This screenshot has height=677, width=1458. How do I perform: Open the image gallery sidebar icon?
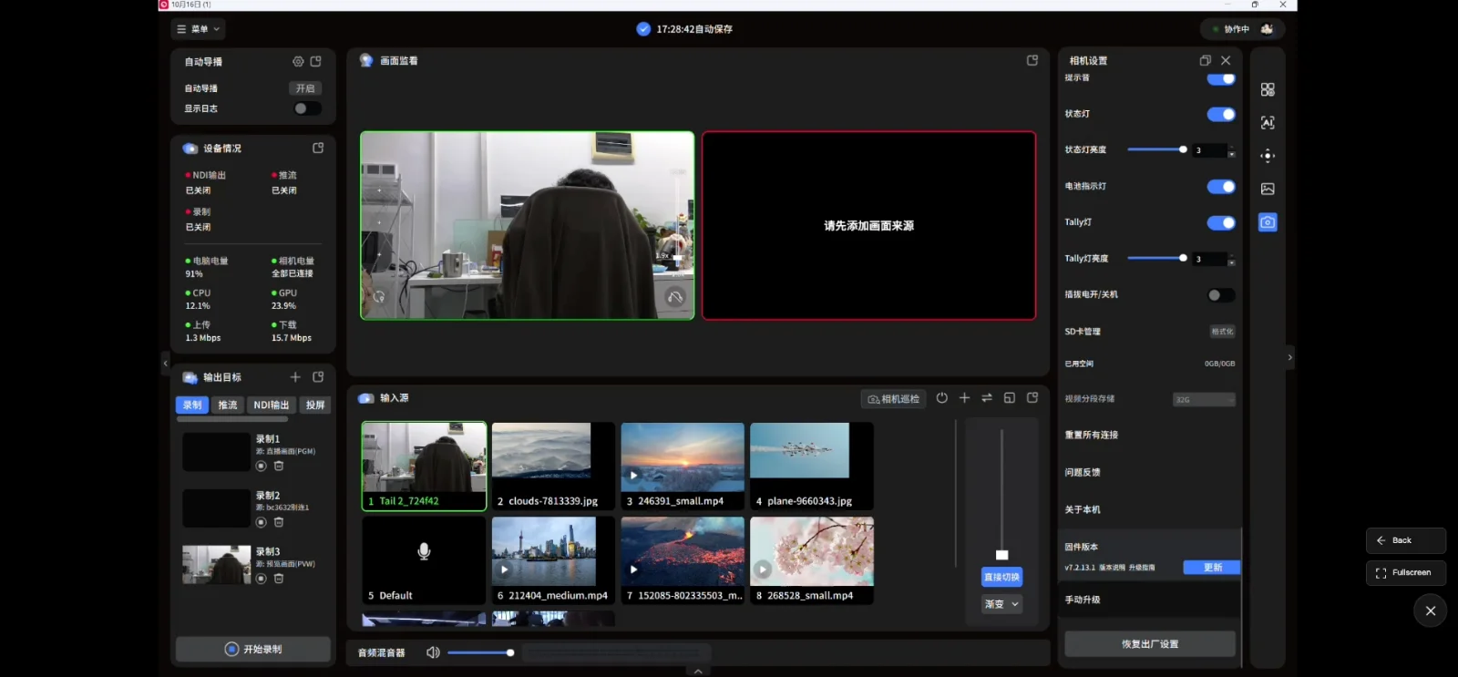pyautogui.click(x=1268, y=189)
